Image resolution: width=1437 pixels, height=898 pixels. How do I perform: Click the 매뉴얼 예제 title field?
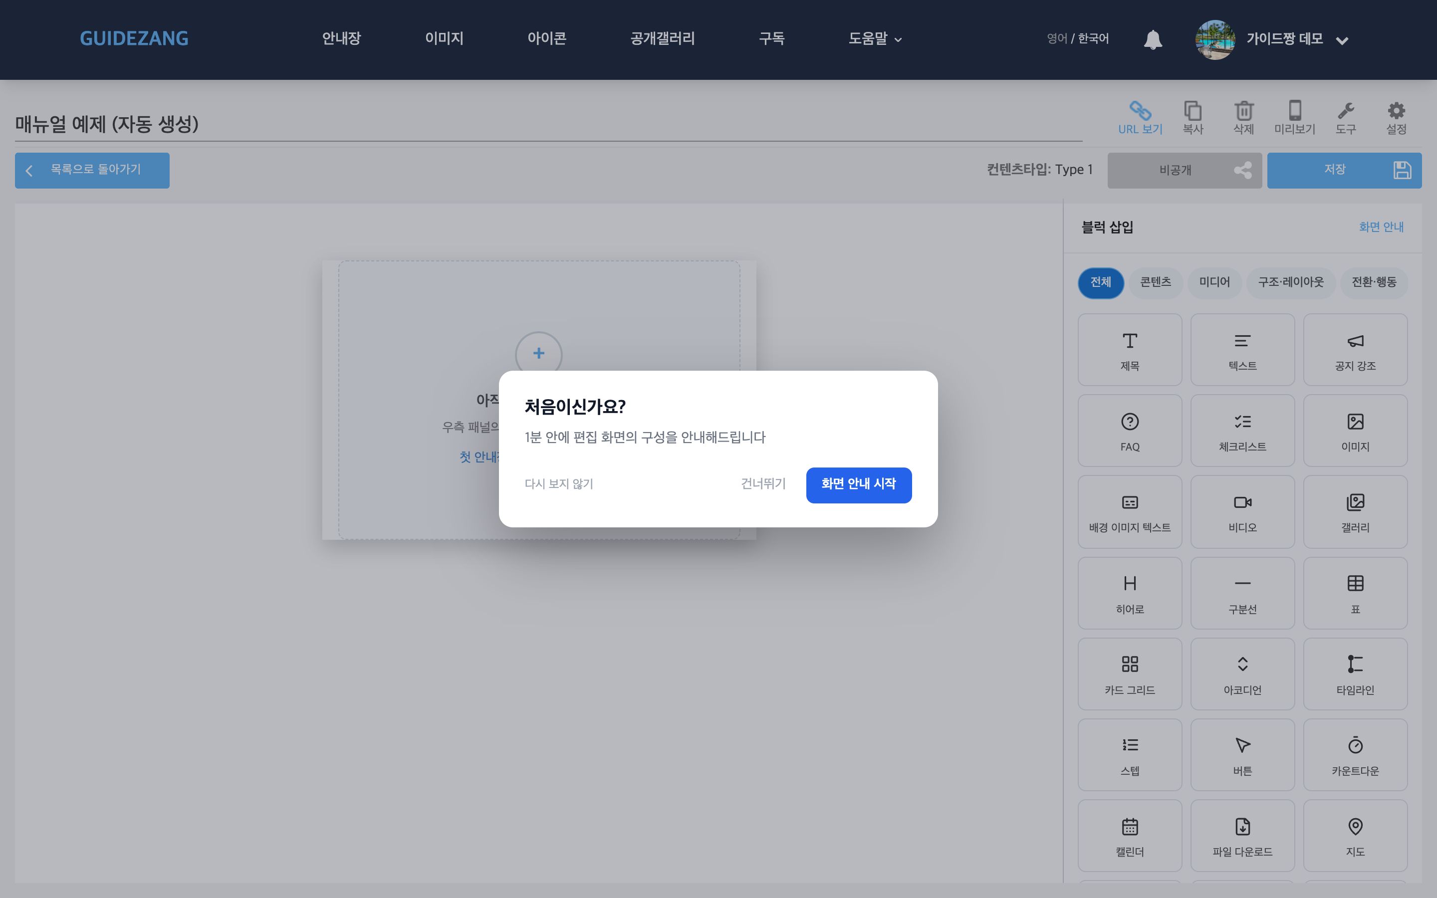point(548,125)
